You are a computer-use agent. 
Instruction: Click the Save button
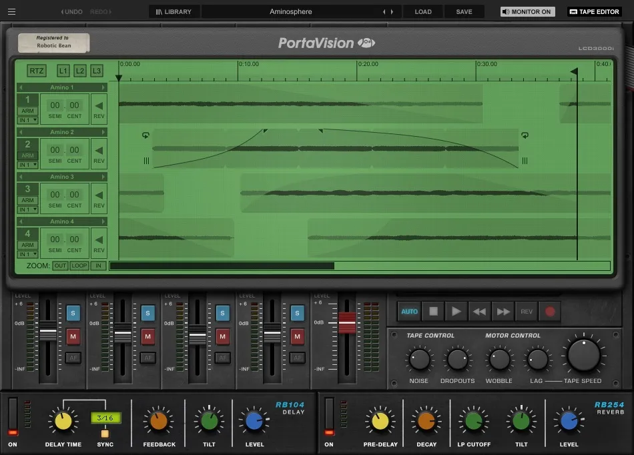click(464, 12)
